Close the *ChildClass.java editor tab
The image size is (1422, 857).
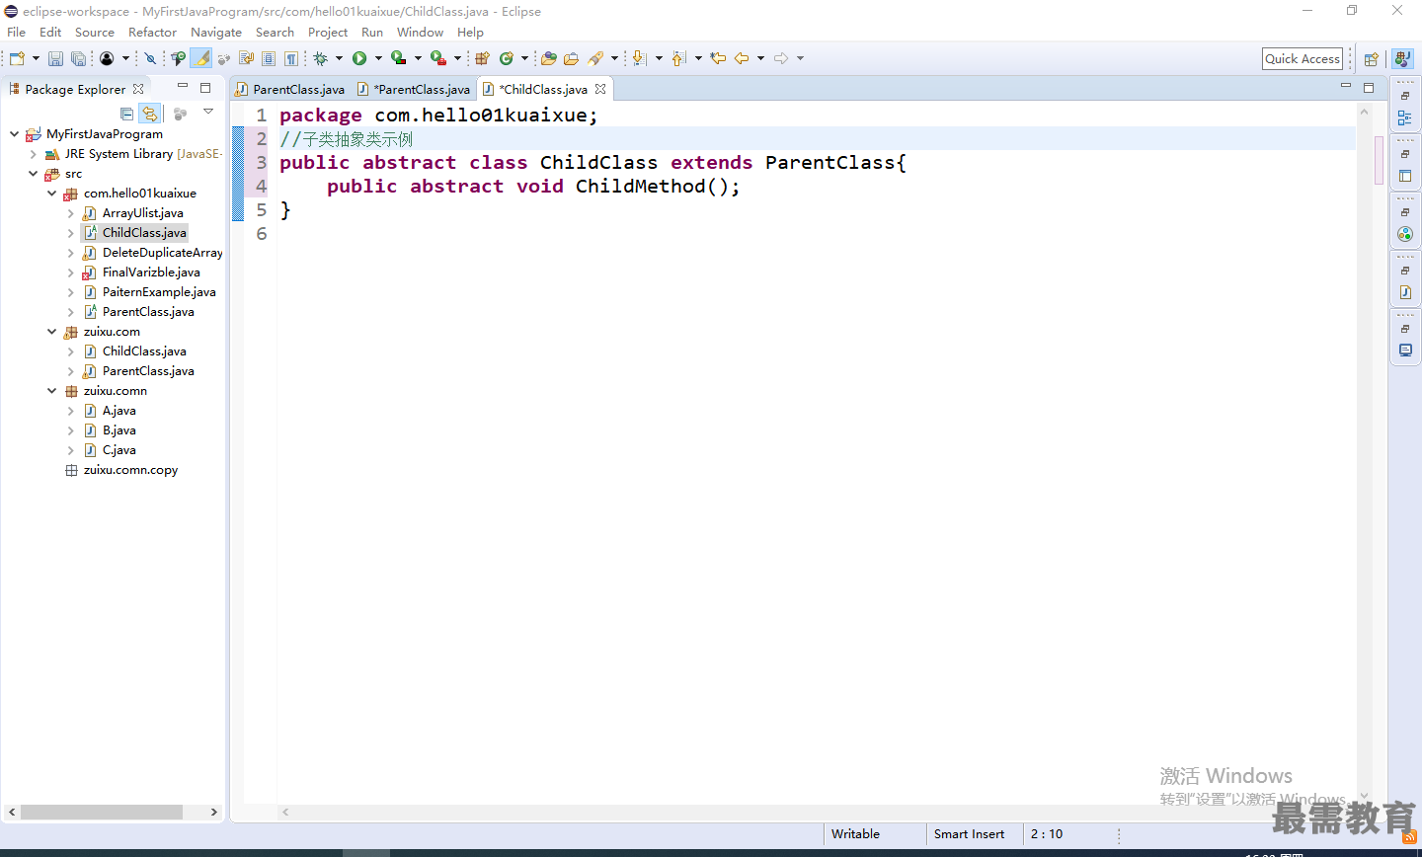click(x=600, y=89)
